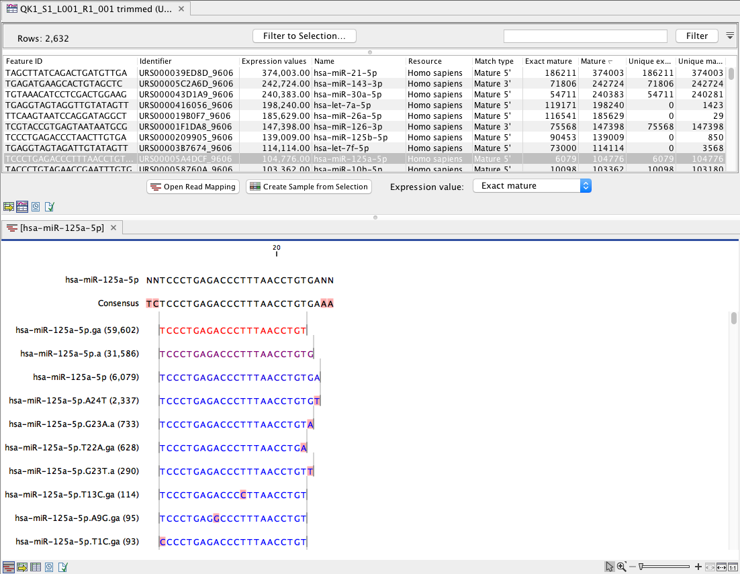Expand the table column options menu beside Filter
The width and height of the screenshot is (740, 574).
730,36
